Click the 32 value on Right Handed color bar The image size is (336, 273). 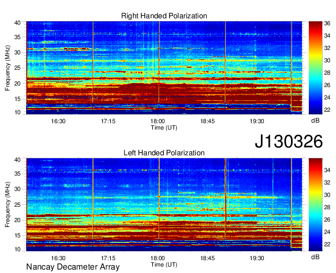click(327, 48)
